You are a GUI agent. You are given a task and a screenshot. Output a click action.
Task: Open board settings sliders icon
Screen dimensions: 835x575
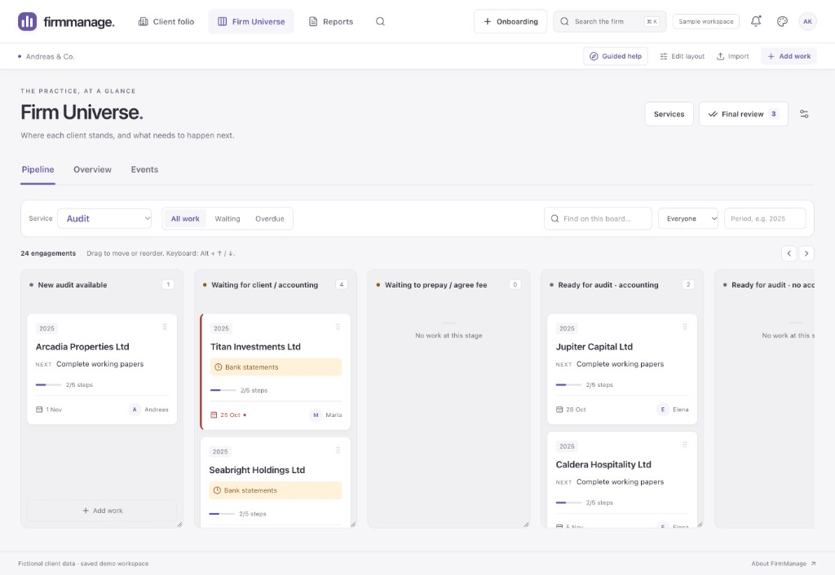click(804, 114)
